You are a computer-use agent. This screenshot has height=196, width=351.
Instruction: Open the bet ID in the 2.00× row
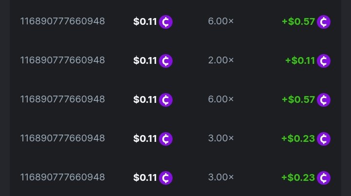click(x=62, y=60)
